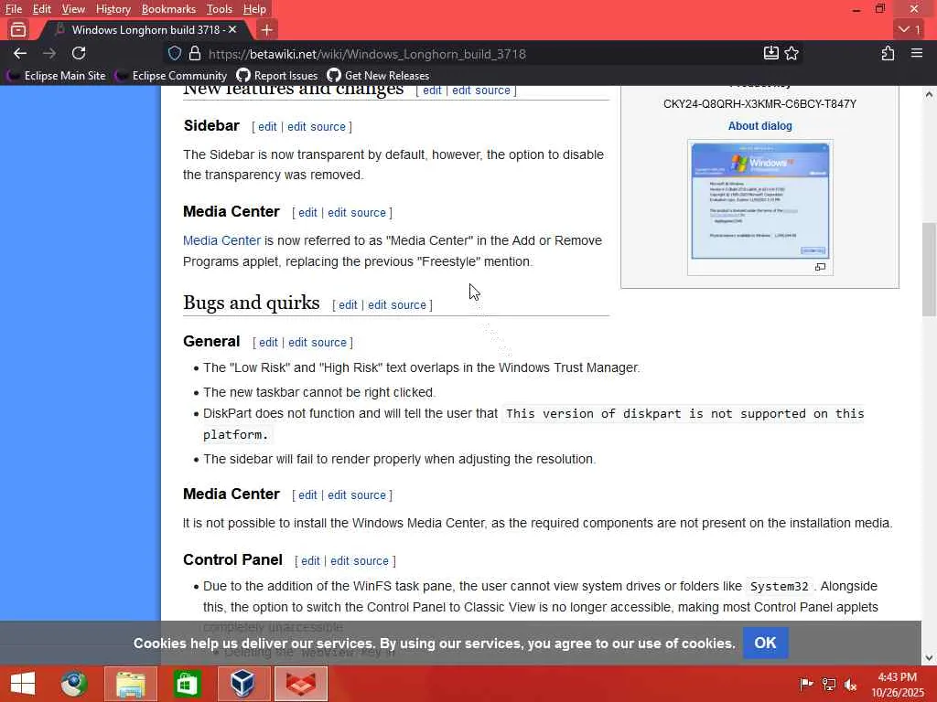937x702 pixels.
Task: Open Get New Releases bookmark
Action: pyautogui.click(x=378, y=75)
